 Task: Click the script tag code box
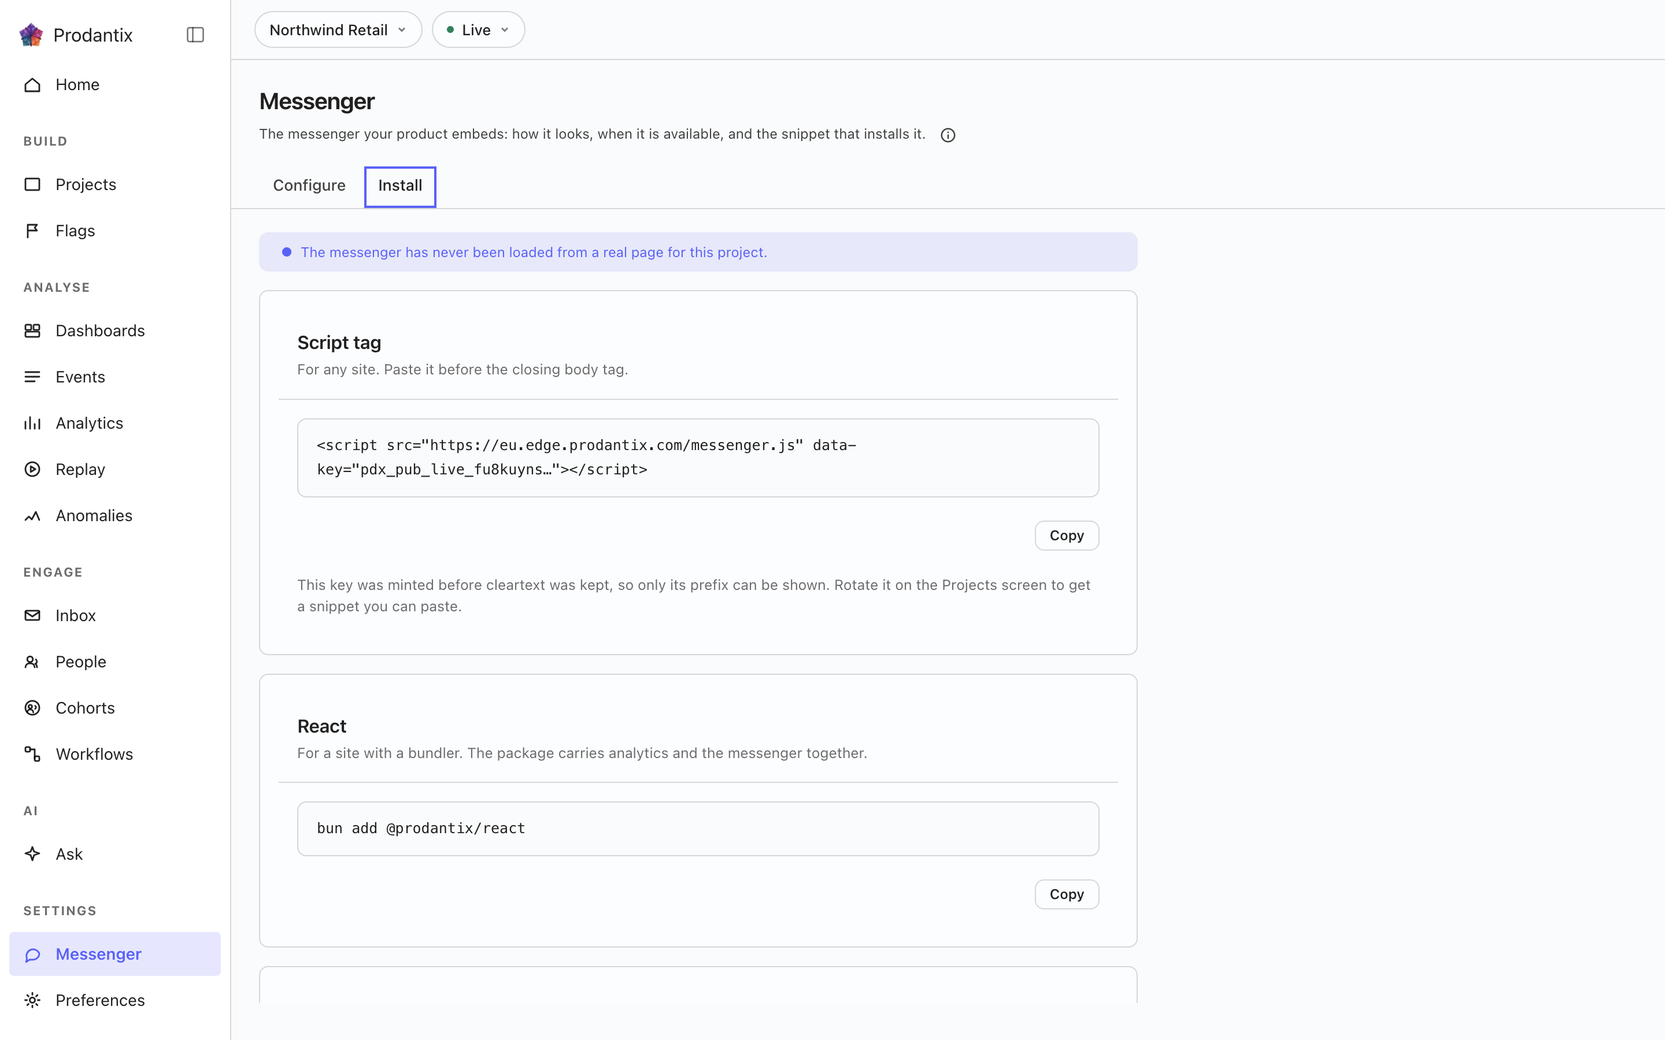[x=698, y=458]
